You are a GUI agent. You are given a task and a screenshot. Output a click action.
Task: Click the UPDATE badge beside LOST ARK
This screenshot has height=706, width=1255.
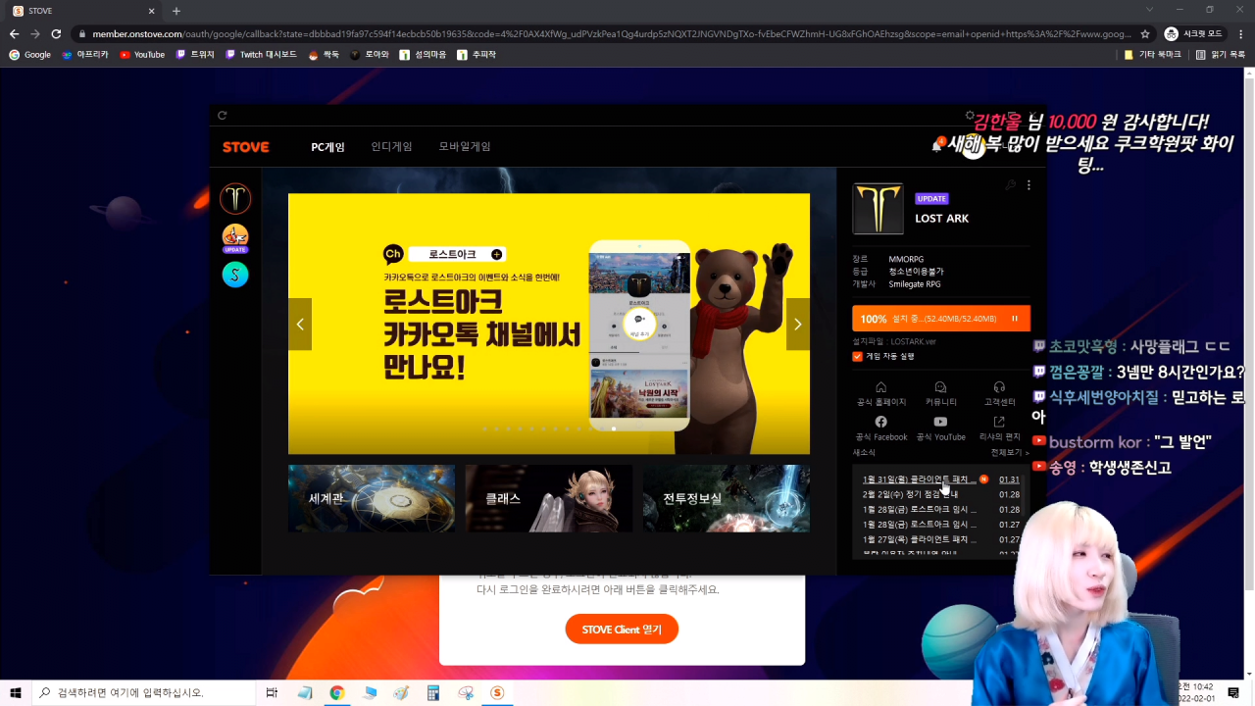click(x=931, y=199)
